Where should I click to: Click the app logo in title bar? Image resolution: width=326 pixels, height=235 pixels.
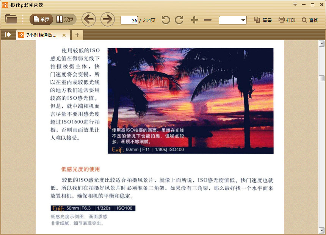click(5, 5)
